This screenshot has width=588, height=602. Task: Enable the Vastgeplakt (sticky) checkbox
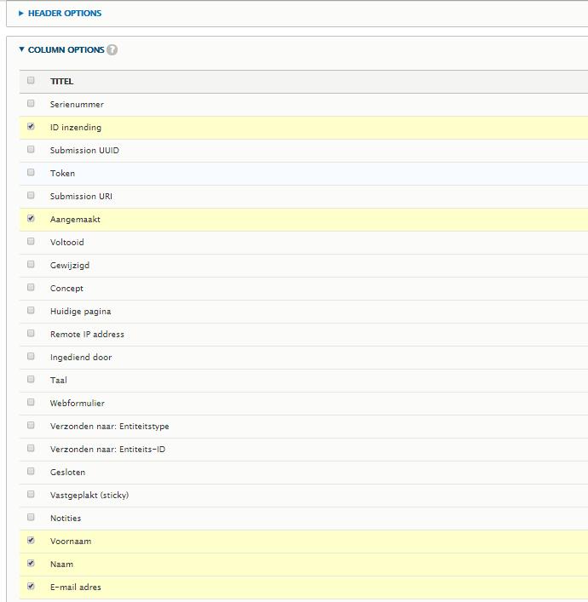coord(32,495)
